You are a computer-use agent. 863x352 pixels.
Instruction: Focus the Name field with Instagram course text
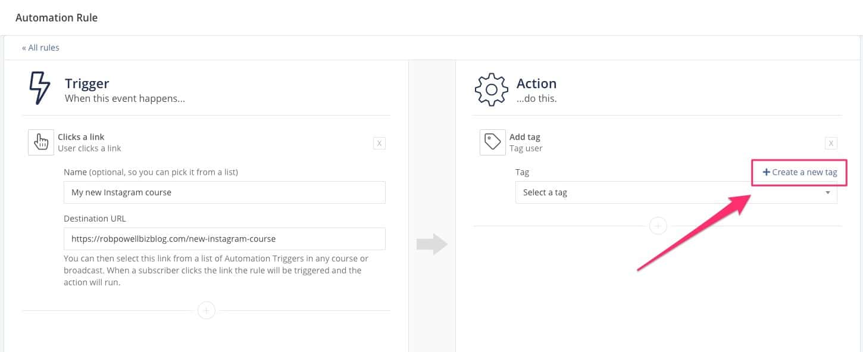[224, 192]
